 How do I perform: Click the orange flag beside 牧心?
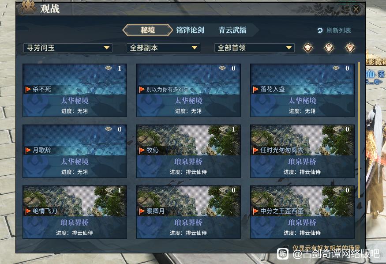click(x=142, y=150)
